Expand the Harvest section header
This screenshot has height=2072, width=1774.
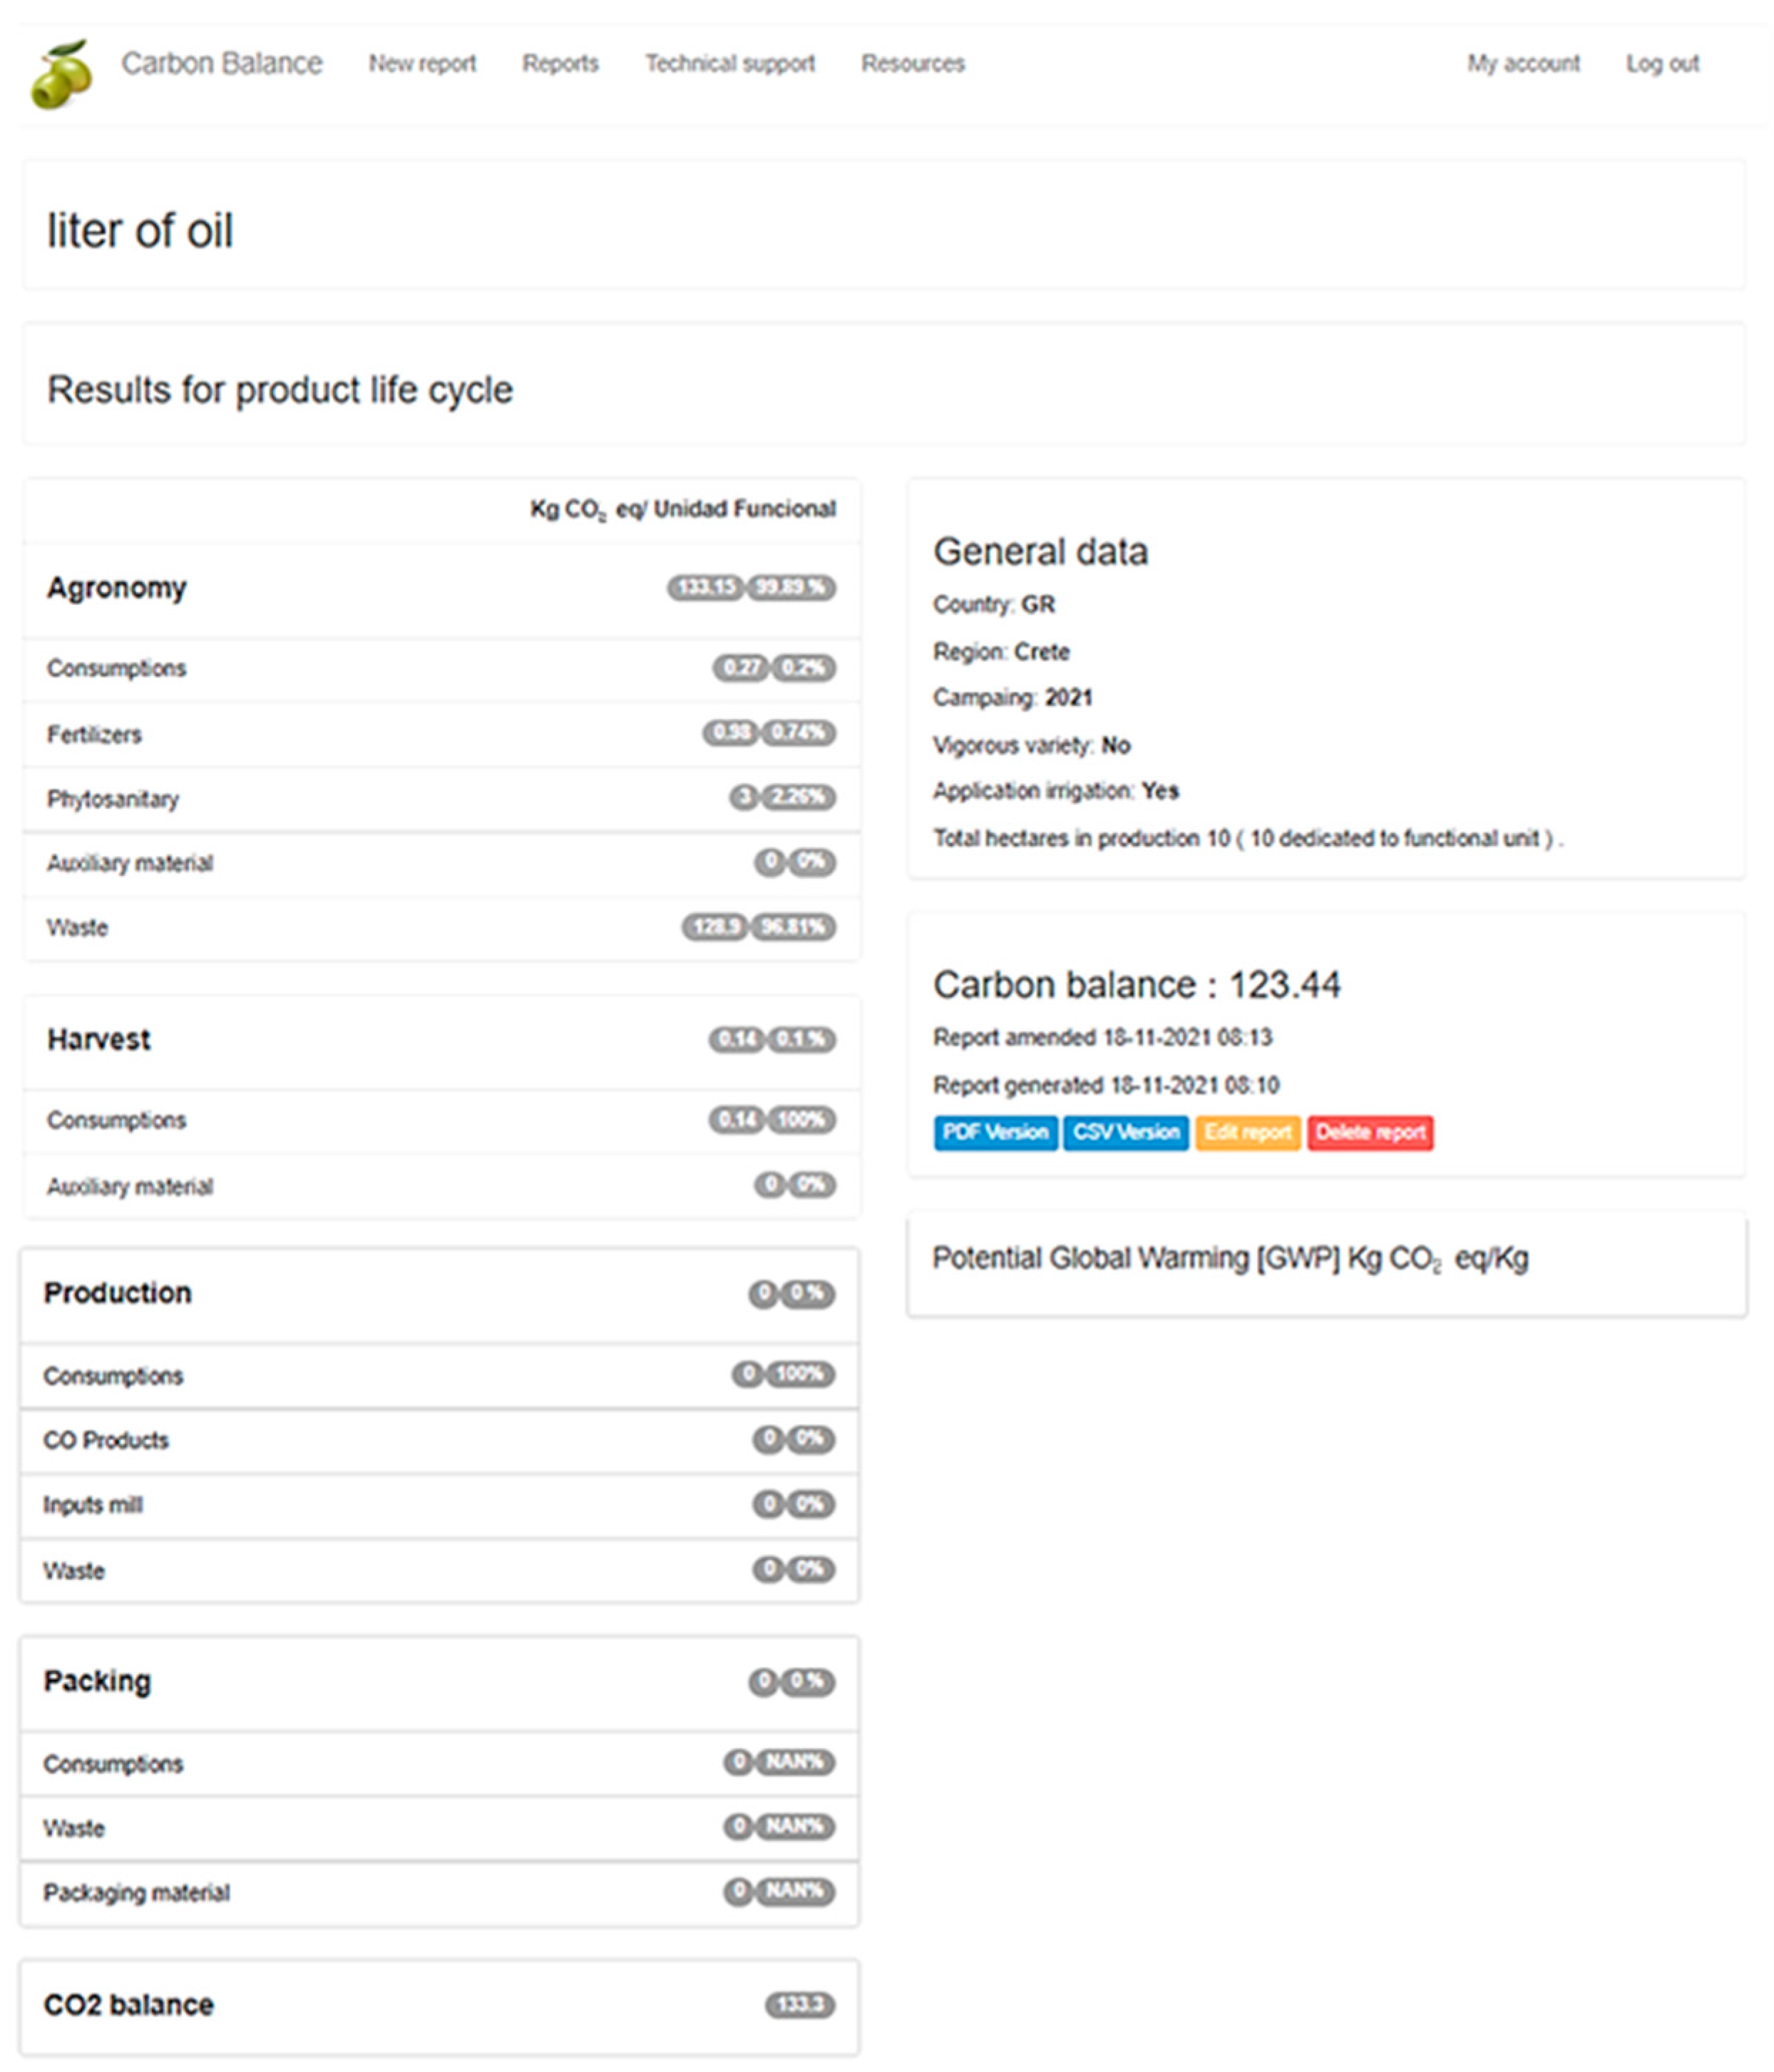point(99,1039)
